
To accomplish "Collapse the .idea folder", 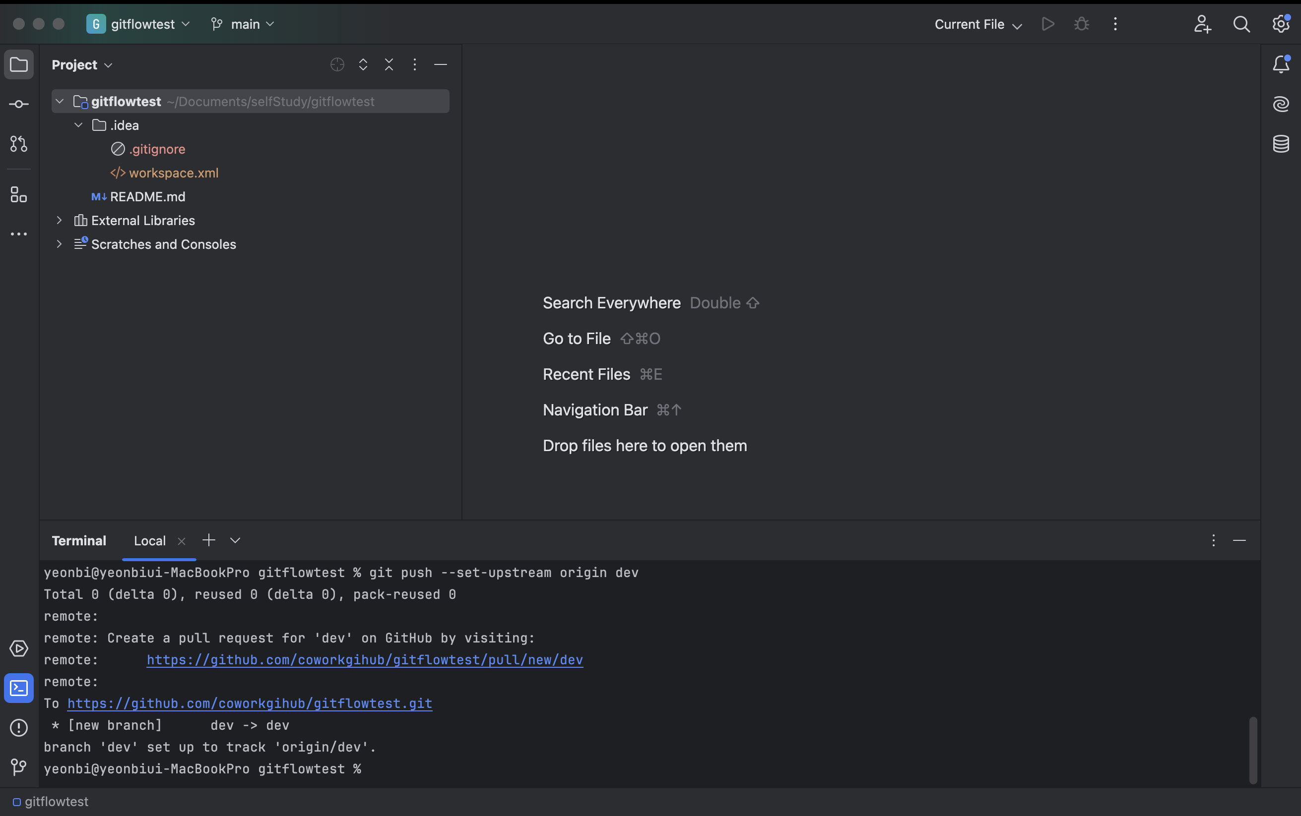I will point(78,125).
